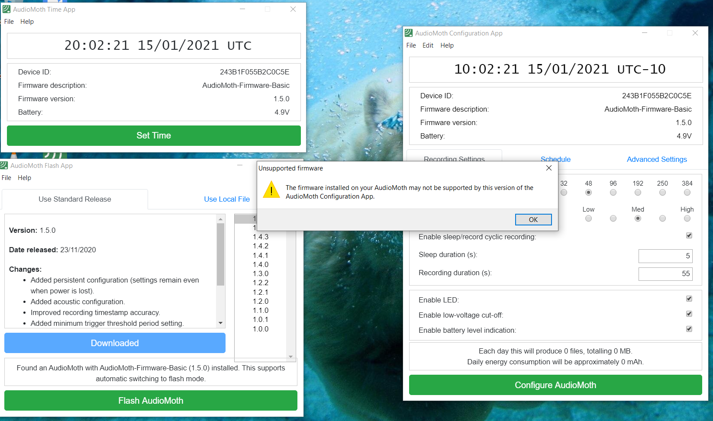Image resolution: width=713 pixels, height=421 pixels.
Task: Click scroll-up arrow of release notes
Action: 221,219
